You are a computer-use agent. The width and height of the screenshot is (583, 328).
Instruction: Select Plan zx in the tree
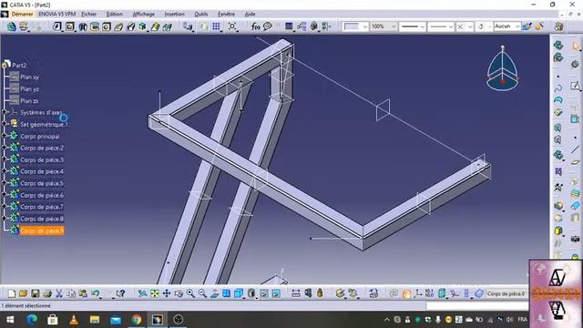[29, 101]
